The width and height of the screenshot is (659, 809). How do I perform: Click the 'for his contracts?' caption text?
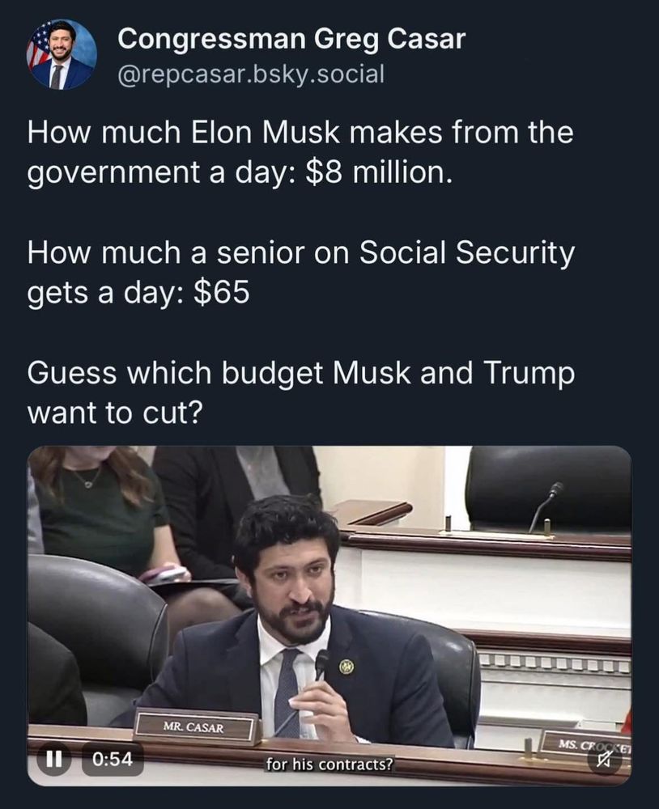(x=329, y=764)
